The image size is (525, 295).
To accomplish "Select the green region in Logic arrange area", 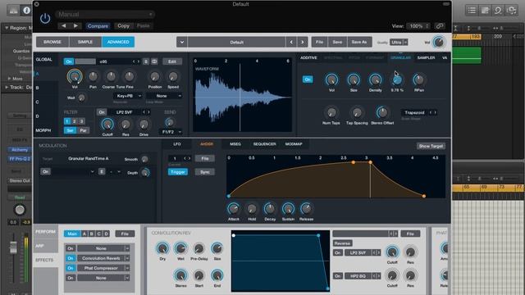I will [467, 55].
